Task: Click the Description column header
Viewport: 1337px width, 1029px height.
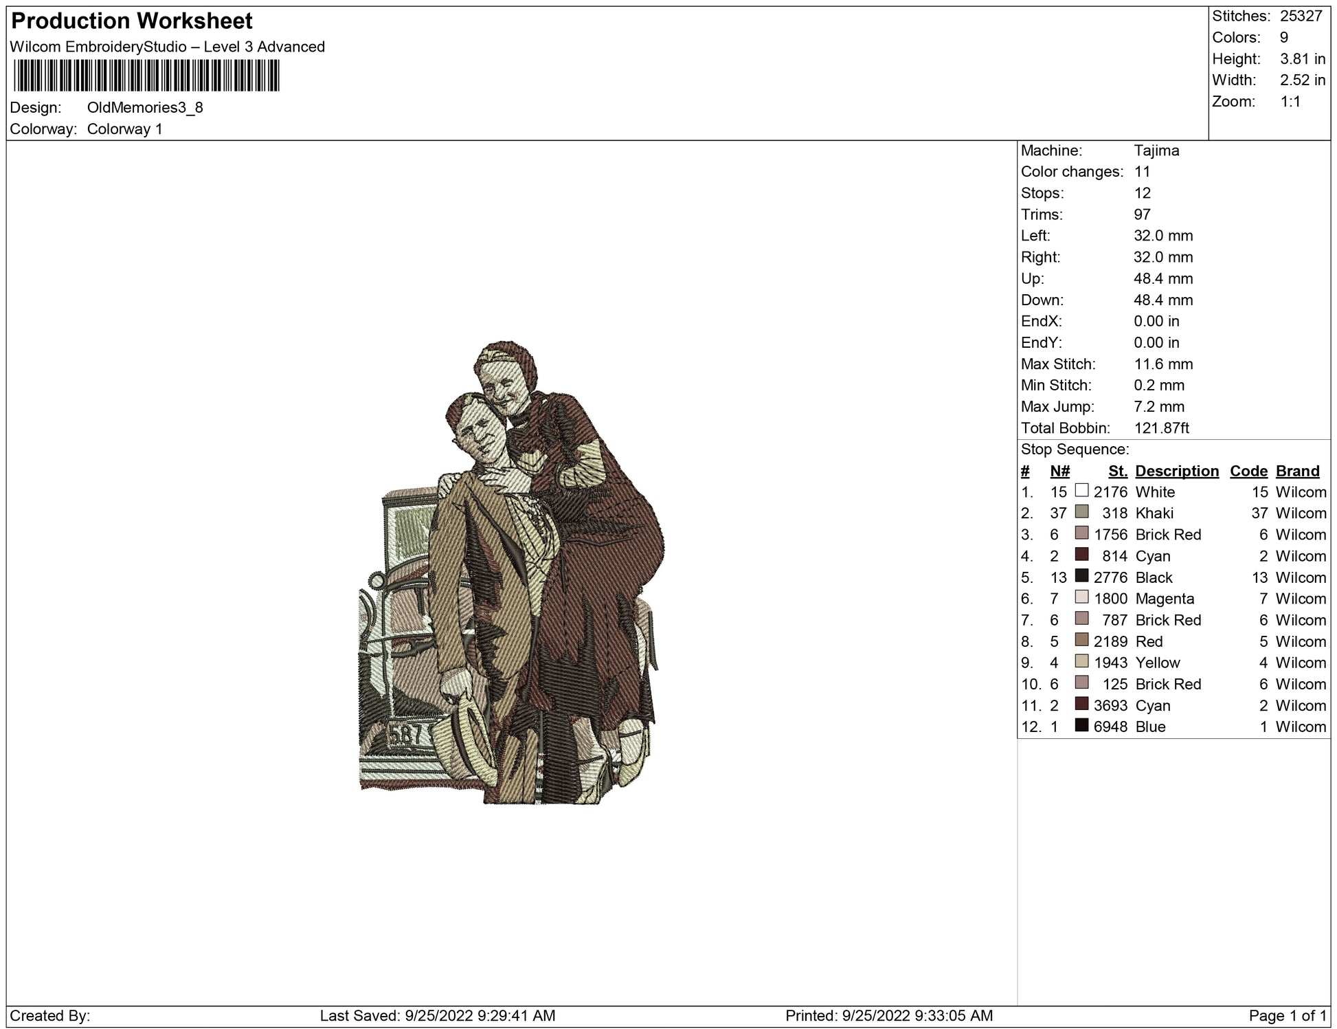Action: tap(1176, 472)
